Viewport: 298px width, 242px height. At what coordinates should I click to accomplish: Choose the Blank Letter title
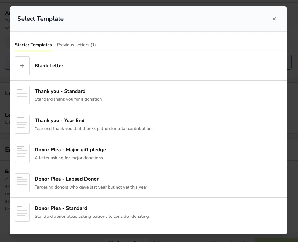[x=49, y=66]
